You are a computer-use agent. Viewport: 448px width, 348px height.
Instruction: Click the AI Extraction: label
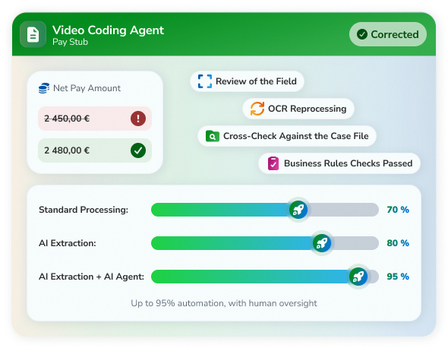coord(68,243)
